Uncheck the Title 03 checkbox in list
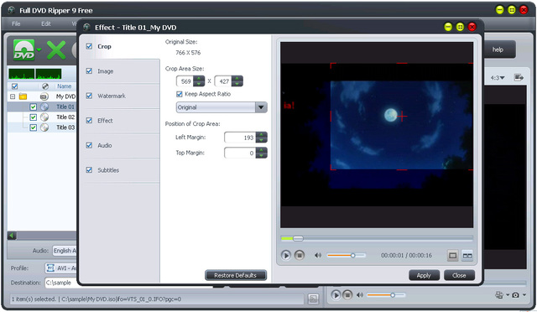This screenshot has height=312, width=537. pyautogui.click(x=33, y=127)
